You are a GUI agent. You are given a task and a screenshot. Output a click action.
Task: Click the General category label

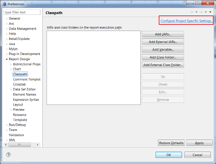coord(14,19)
